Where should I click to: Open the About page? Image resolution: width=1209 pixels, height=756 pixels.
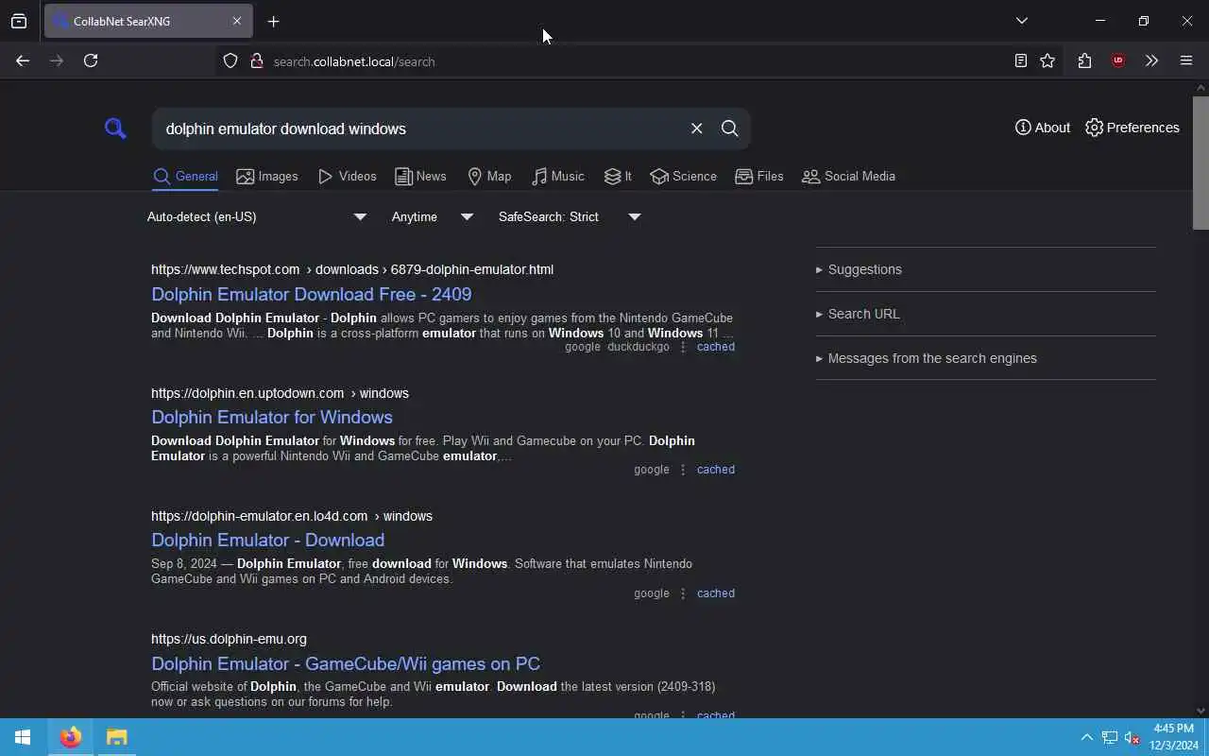pos(1043,128)
